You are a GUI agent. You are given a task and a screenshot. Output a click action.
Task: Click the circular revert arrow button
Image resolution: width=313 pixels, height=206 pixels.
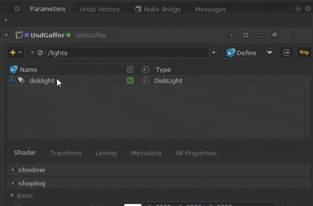coord(287,53)
